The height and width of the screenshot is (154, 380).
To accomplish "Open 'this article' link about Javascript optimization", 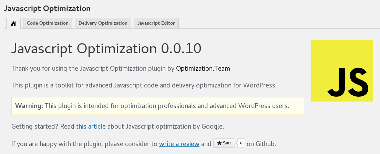I will coord(91,126).
